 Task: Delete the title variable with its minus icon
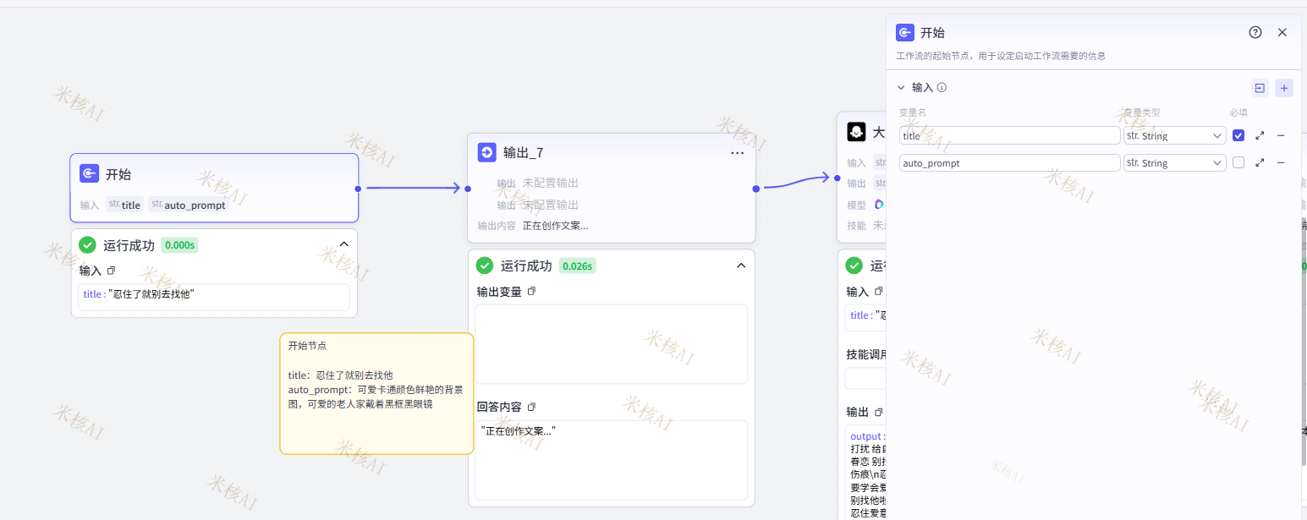point(1281,136)
